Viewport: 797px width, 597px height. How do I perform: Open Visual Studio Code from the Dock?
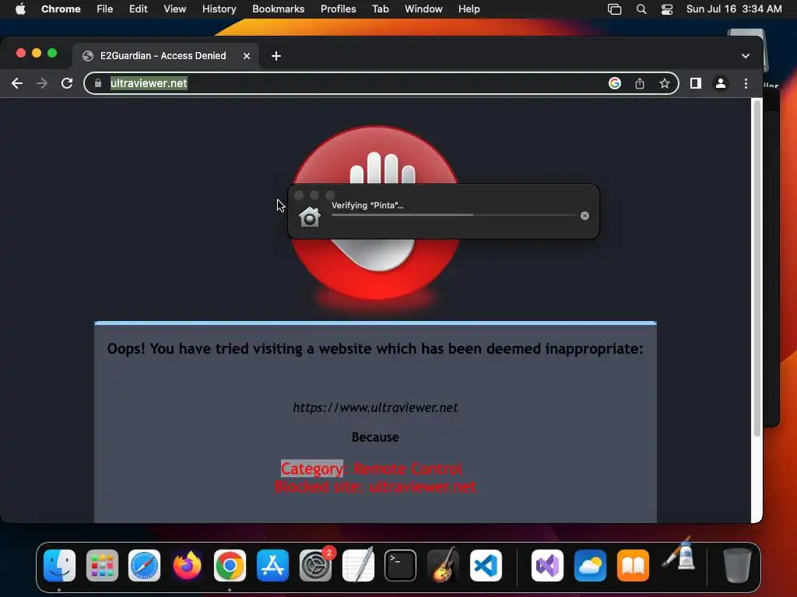pyautogui.click(x=486, y=565)
